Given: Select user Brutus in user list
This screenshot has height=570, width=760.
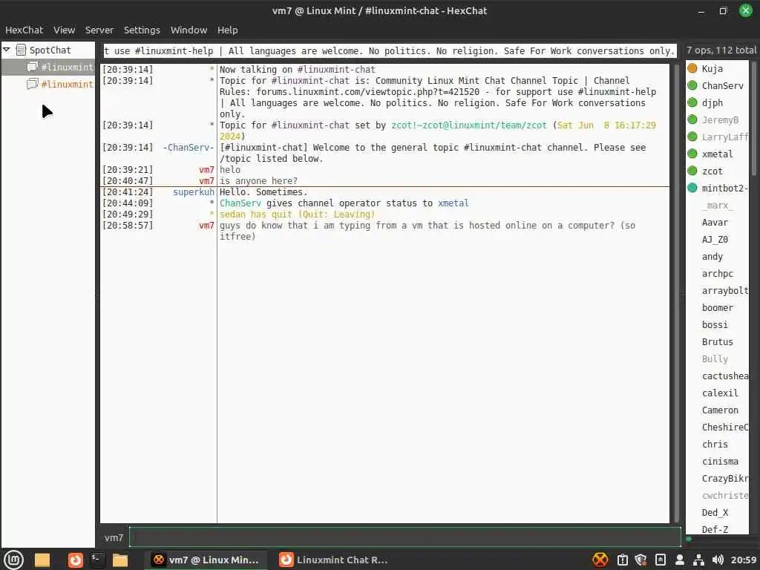Looking at the screenshot, I should [x=718, y=341].
